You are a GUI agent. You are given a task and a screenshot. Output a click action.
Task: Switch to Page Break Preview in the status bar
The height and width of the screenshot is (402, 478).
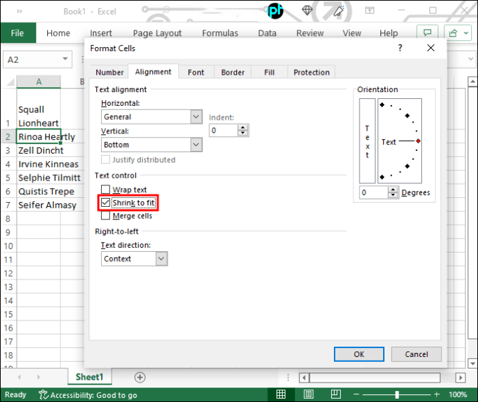pos(335,394)
